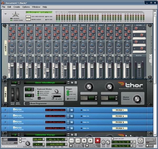This screenshot has height=149, width=158.
Task: Fold the Thor 1 device
Action: pos(6,84)
